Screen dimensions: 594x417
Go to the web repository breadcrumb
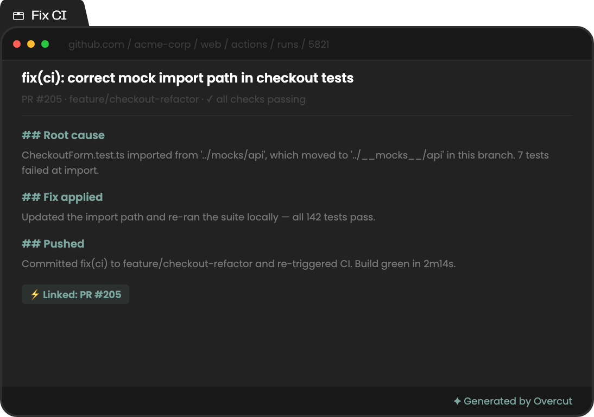point(211,45)
